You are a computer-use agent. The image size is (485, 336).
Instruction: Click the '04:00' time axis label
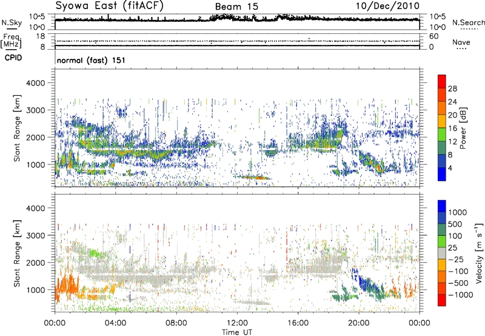coord(115,323)
